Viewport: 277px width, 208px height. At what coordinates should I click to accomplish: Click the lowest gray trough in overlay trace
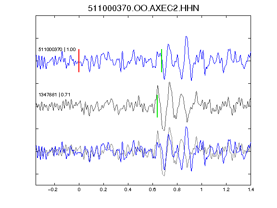164,175
